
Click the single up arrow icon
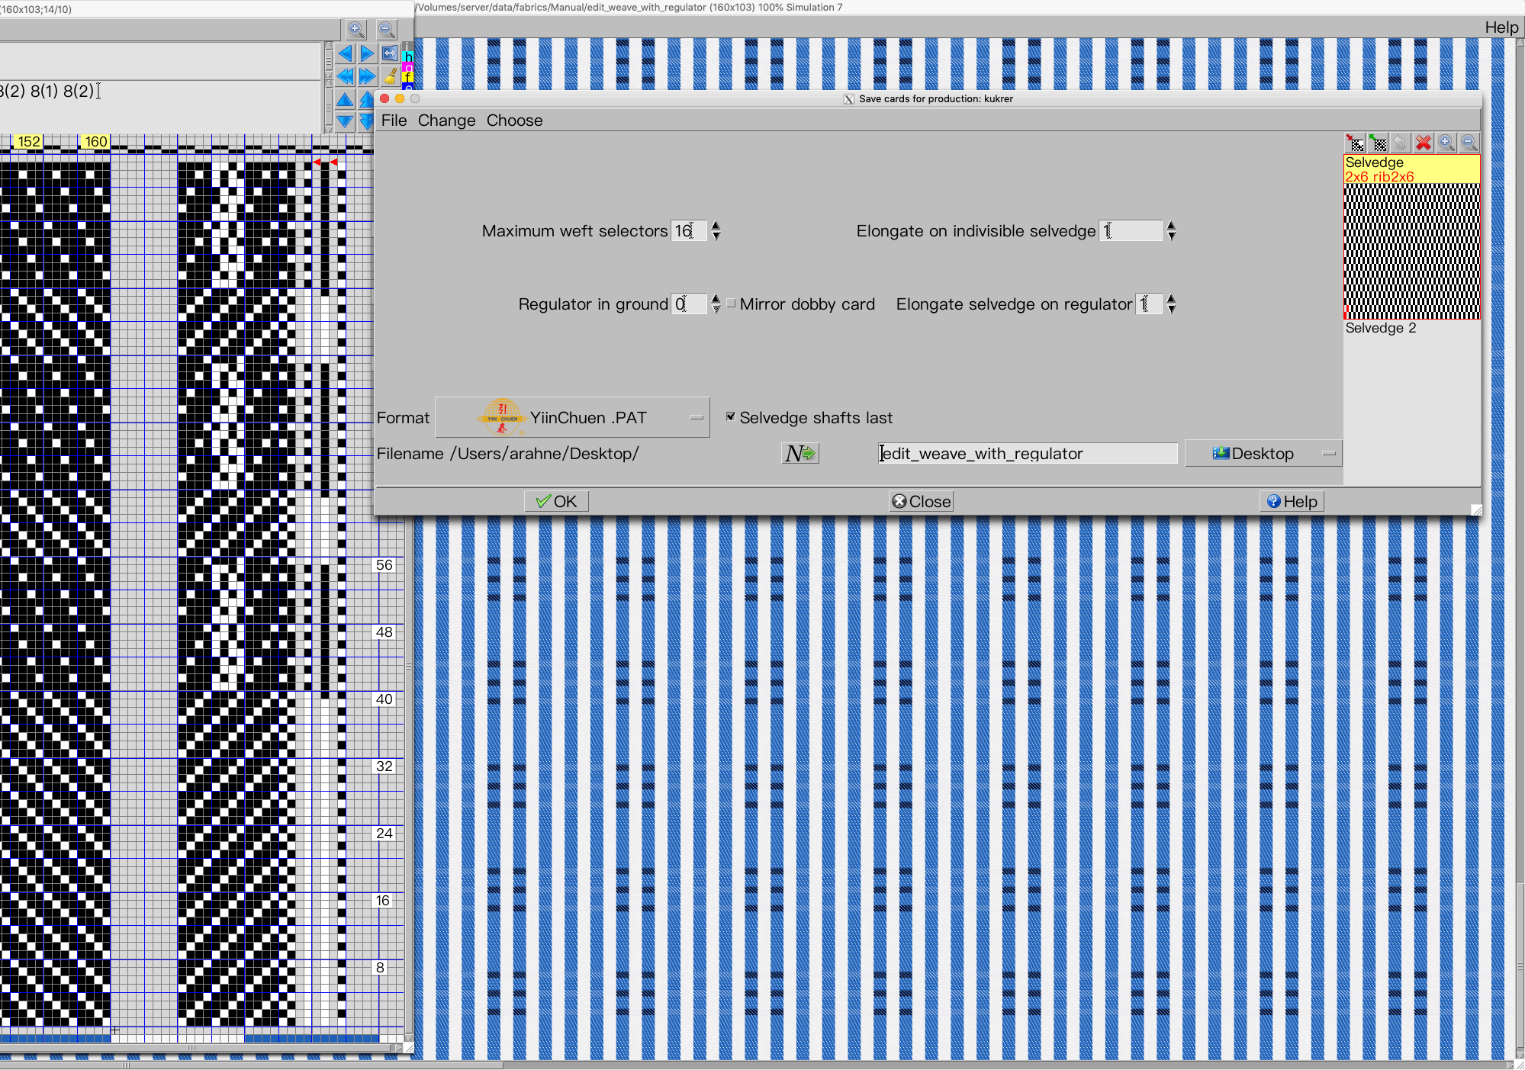345,100
